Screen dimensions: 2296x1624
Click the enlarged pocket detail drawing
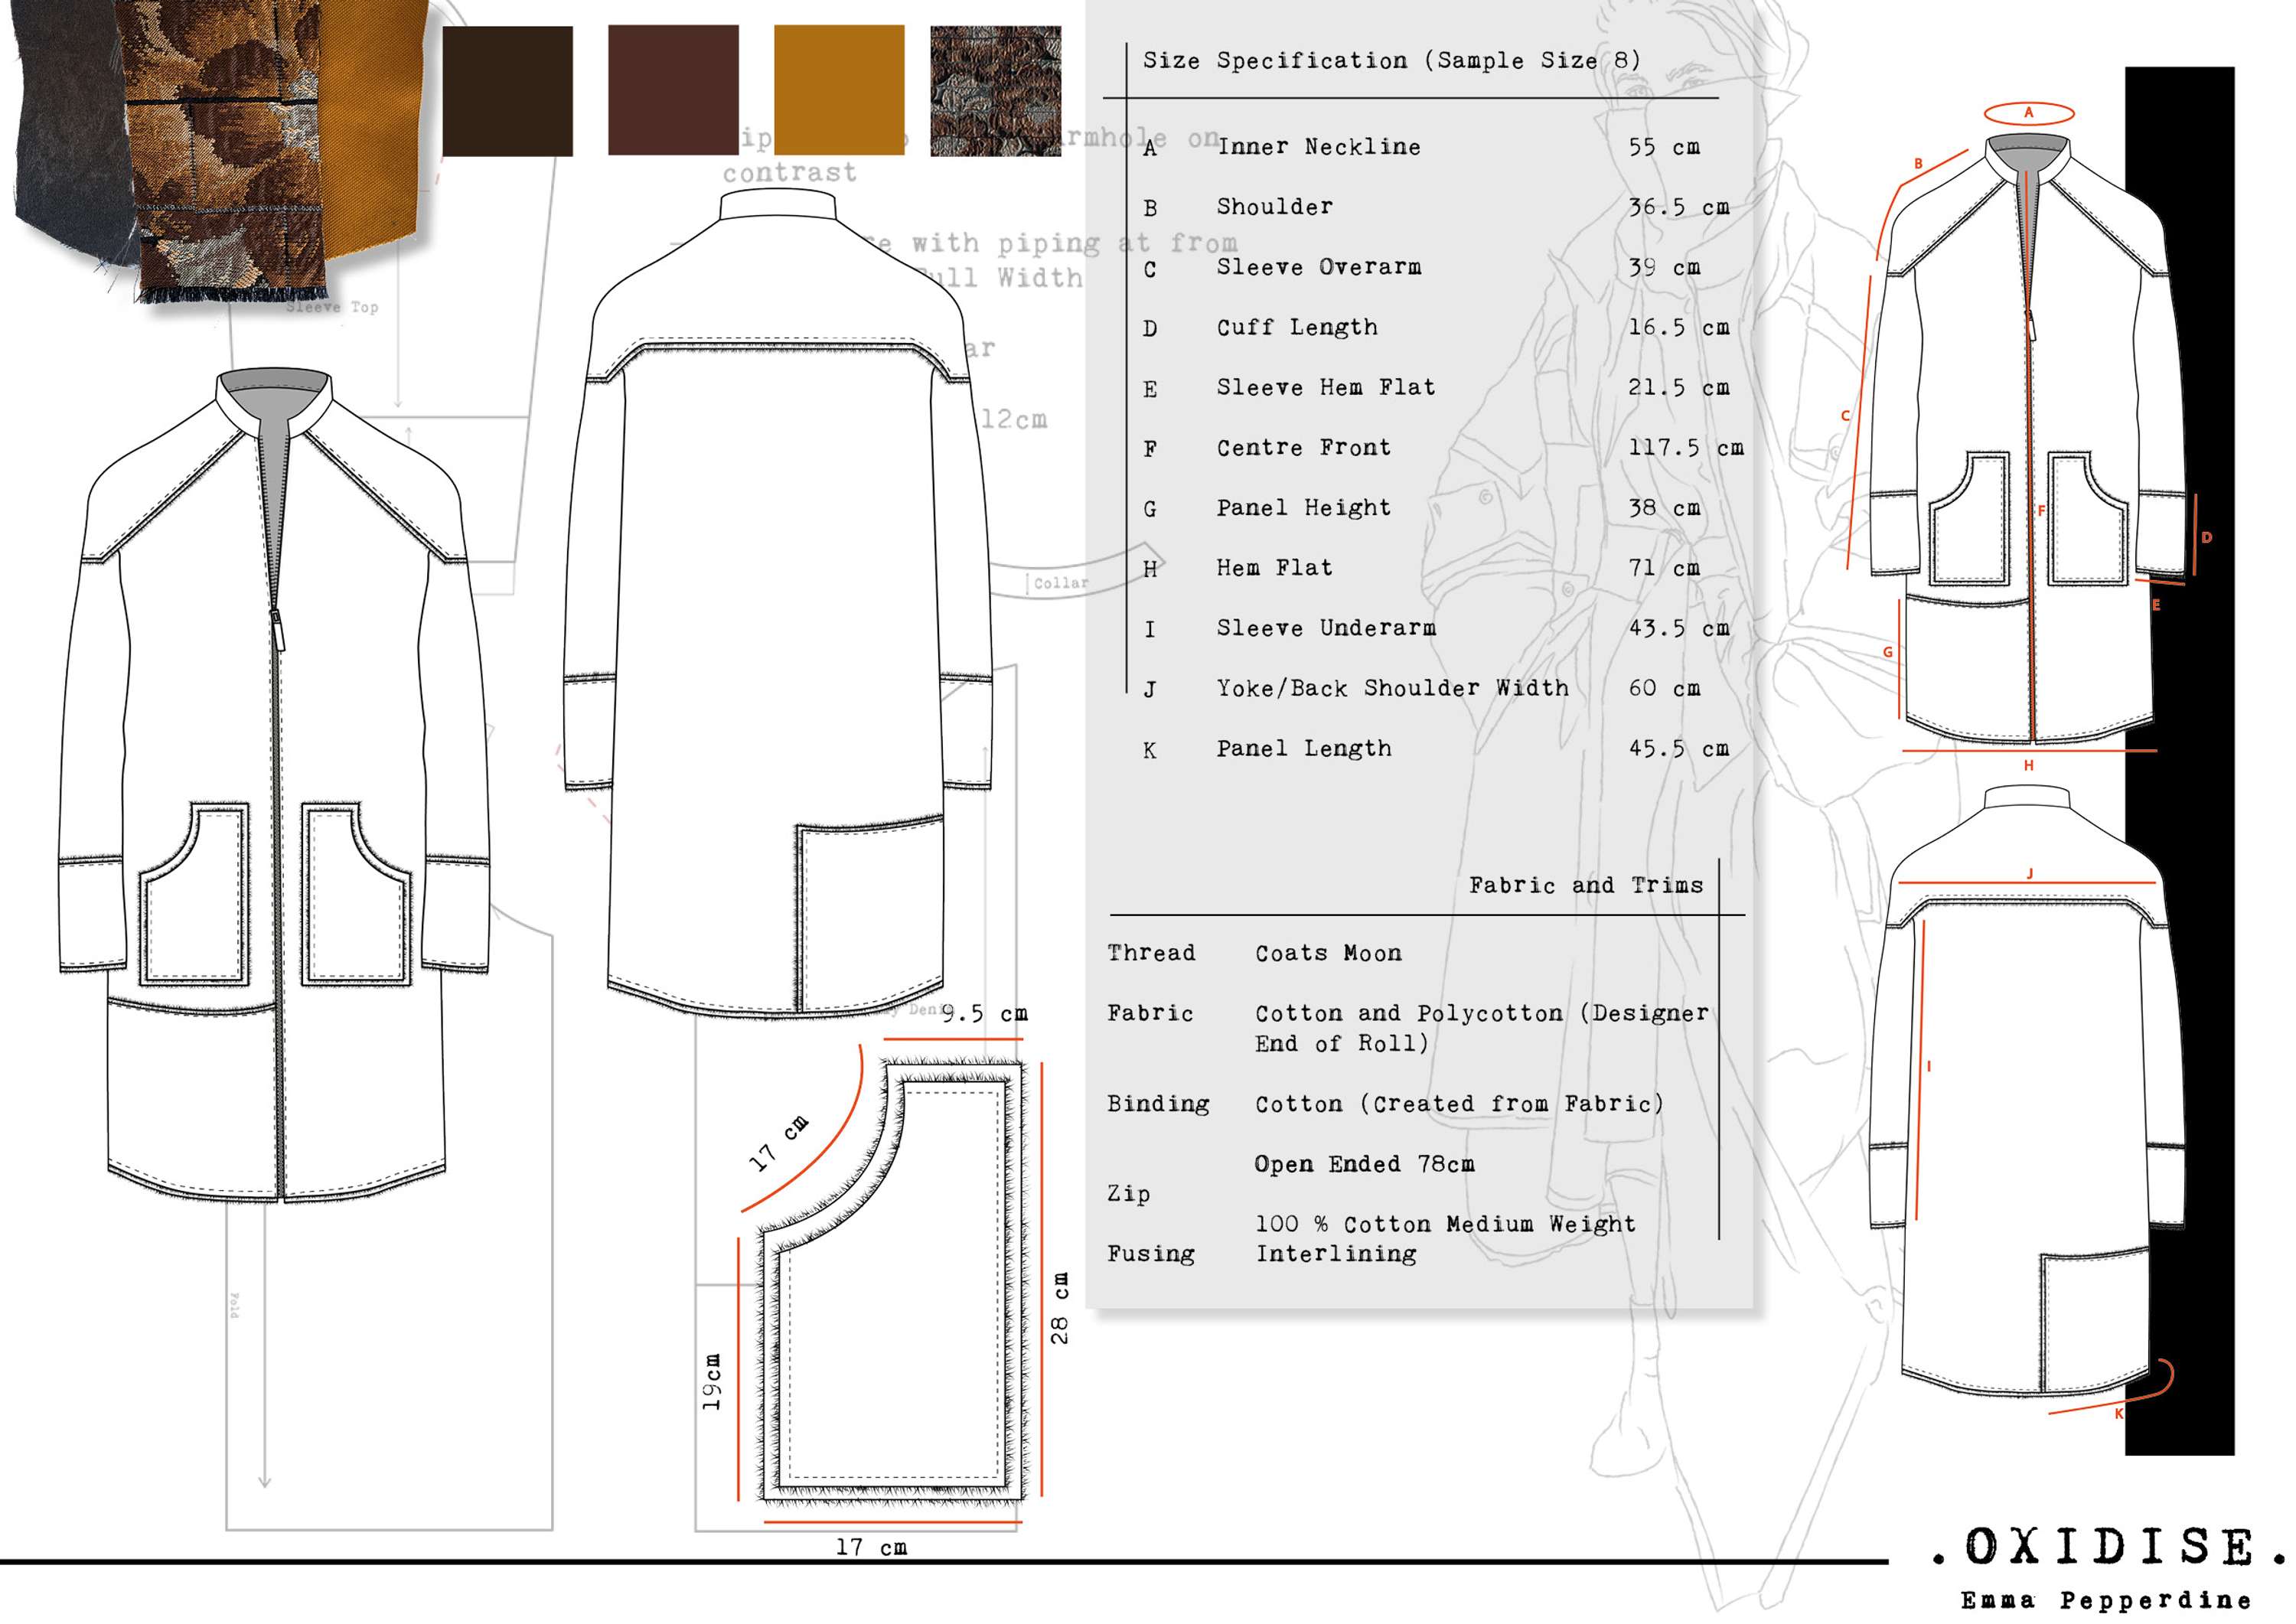[x=892, y=1282]
